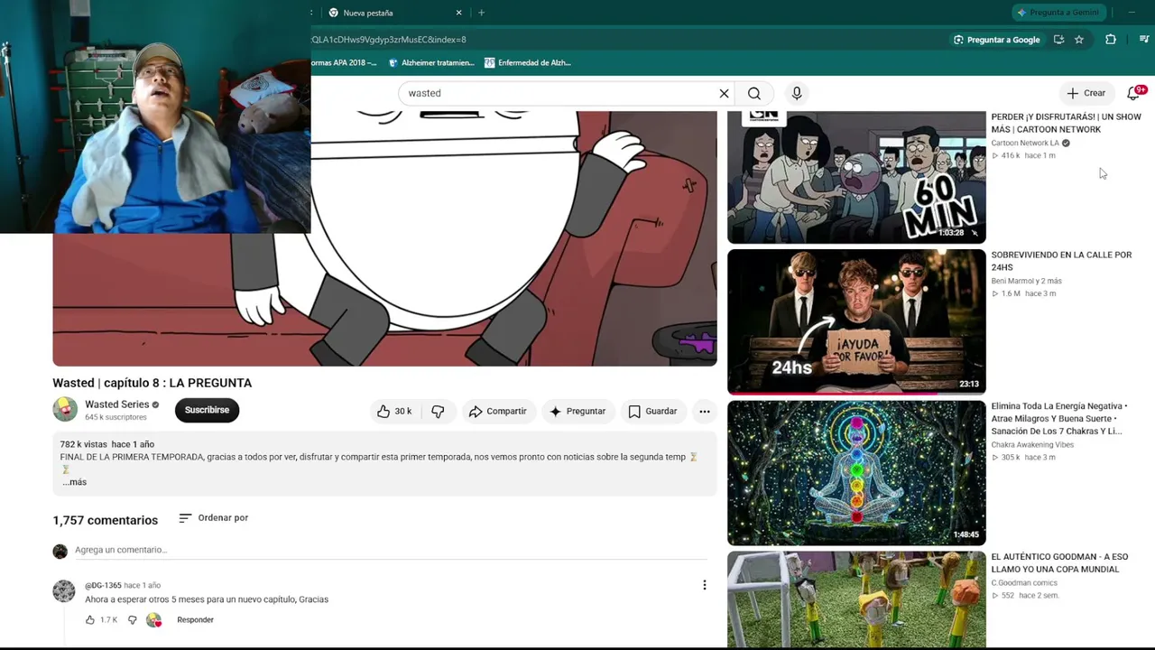The image size is (1155, 650).
Task: Click the magnifying glass search button
Action: click(754, 93)
